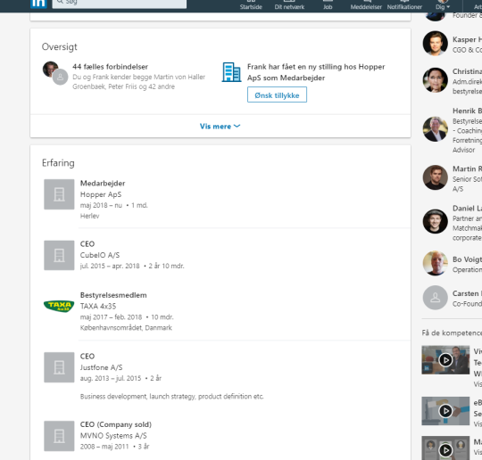The height and width of the screenshot is (460, 482).
Task: Open the Dig dropdown menu
Action: tap(443, 5)
